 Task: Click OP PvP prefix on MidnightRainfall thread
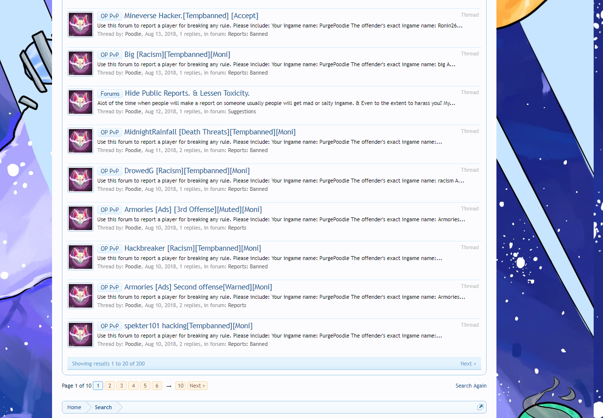pyautogui.click(x=110, y=132)
